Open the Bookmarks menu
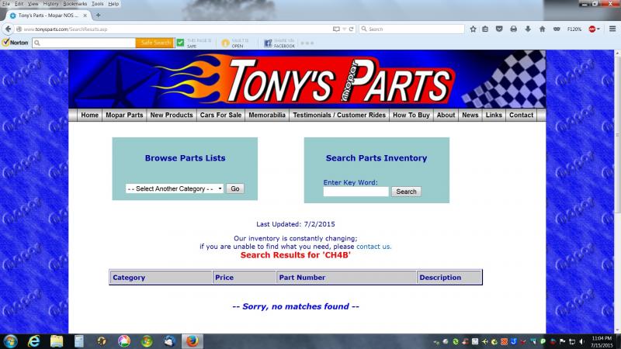 click(x=75, y=4)
